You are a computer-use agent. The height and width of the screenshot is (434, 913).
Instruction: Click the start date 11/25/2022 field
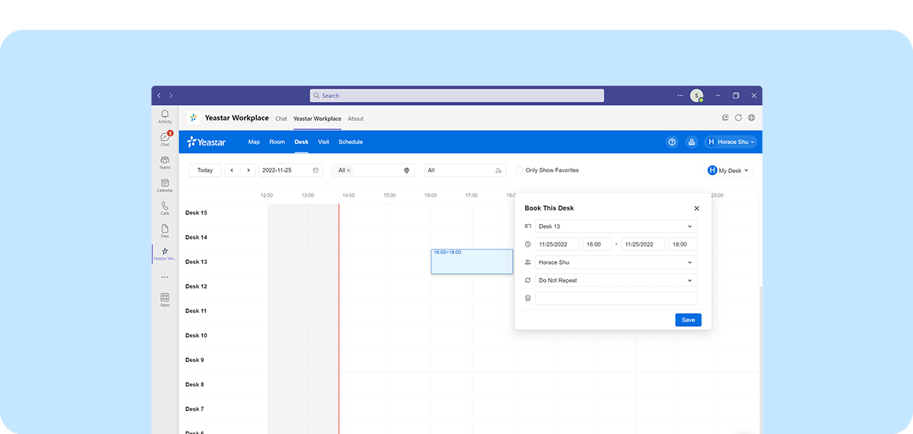557,244
